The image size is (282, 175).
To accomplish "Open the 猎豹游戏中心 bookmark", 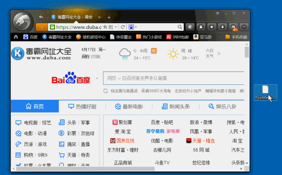I will [91, 37].
